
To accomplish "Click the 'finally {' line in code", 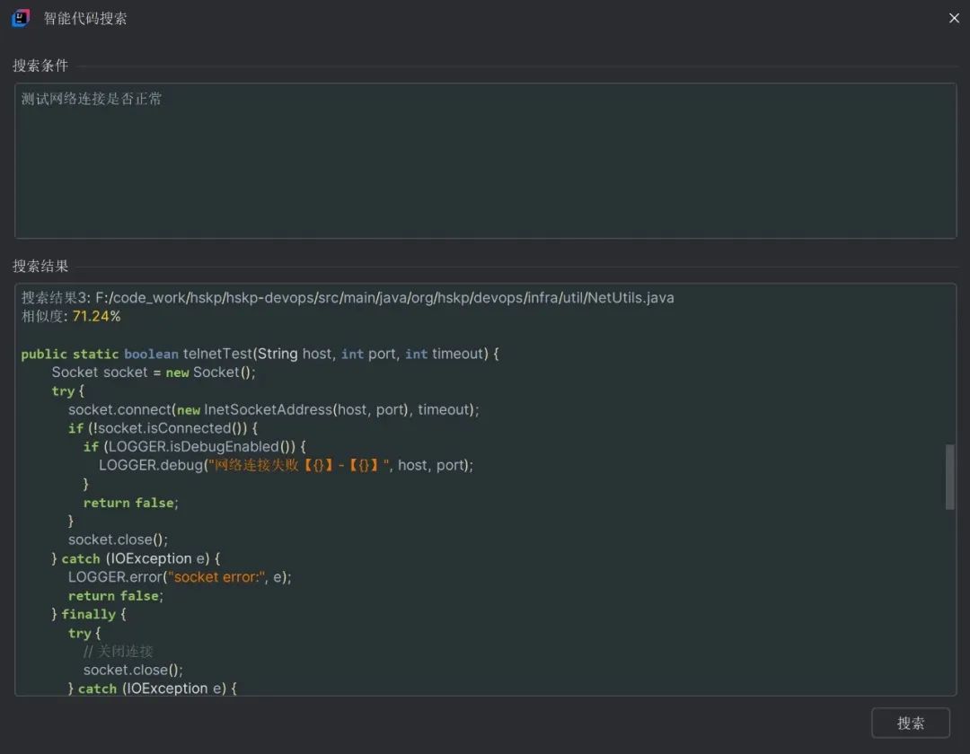I will tap(88, 614).
